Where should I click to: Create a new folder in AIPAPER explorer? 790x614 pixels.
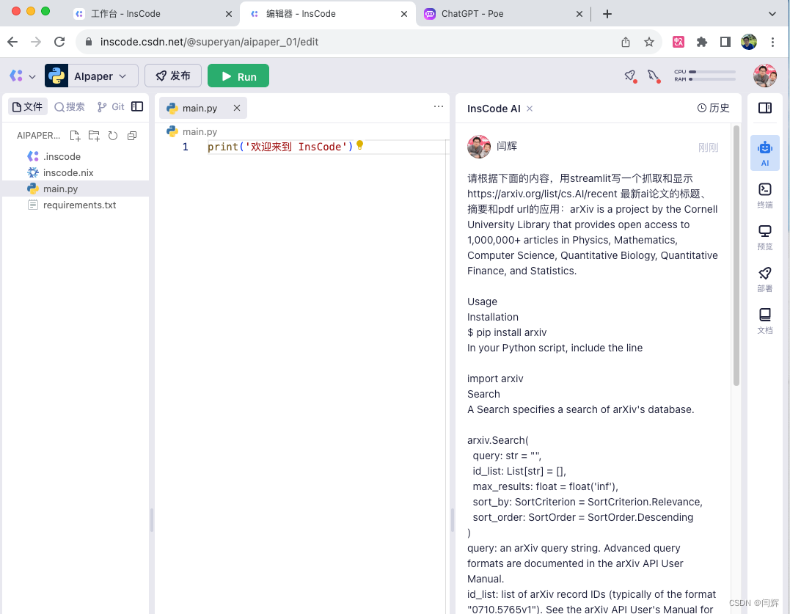tap(94, 136)
